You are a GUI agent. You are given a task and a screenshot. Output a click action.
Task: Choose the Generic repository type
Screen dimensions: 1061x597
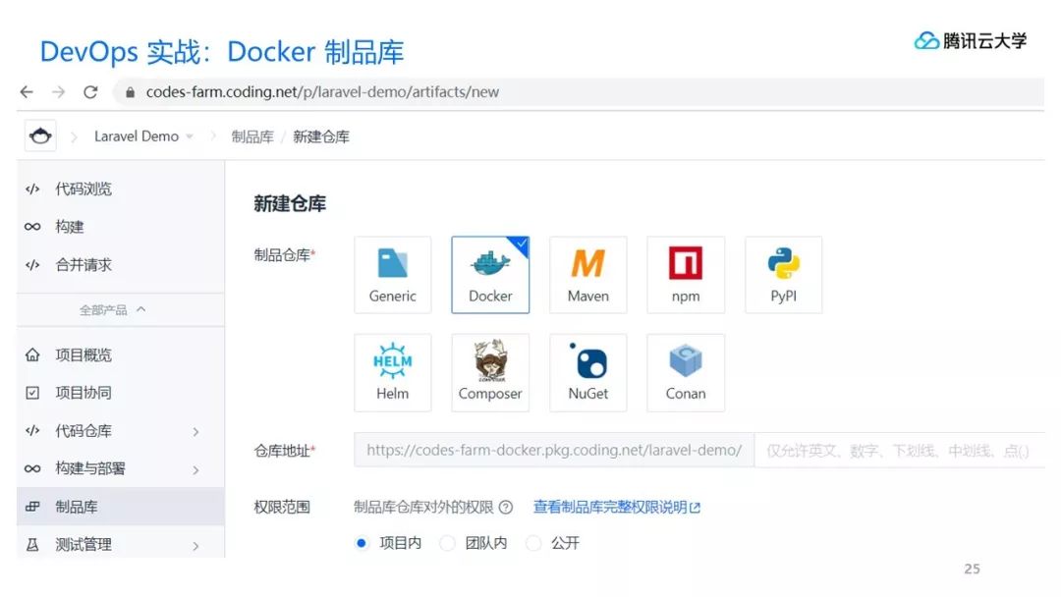click(x=392, y=275)
